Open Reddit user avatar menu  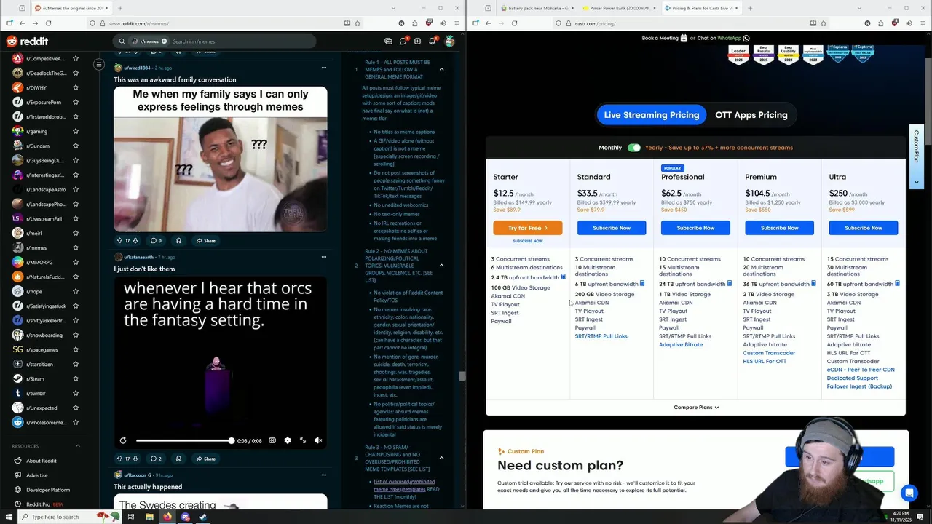450,41
